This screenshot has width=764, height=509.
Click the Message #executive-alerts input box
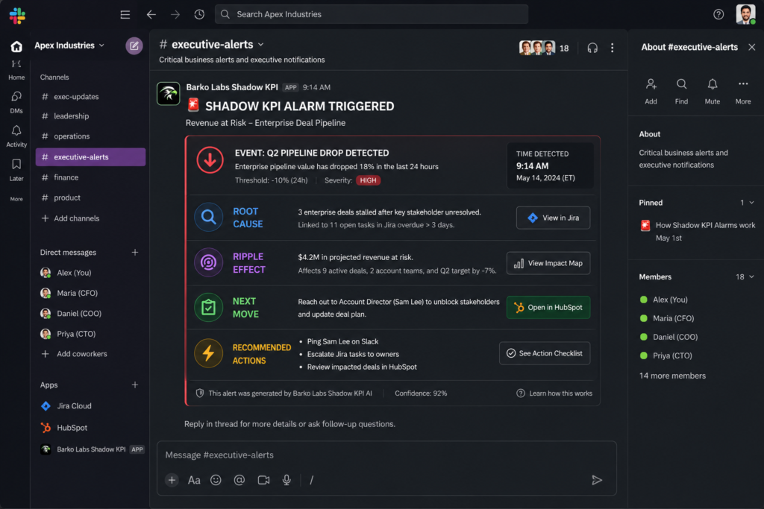tap(386, 455)
